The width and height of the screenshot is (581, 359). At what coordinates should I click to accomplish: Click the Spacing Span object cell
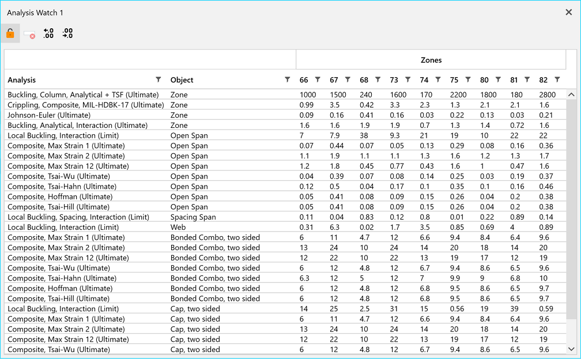click(x=193, y=217)
